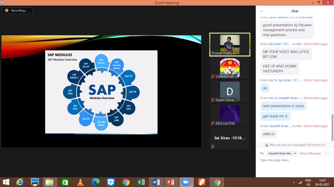Open the orange app icon beside Zoom in taskbar
The width and height of the screenshot is (334, 187).
coord(202,182)
